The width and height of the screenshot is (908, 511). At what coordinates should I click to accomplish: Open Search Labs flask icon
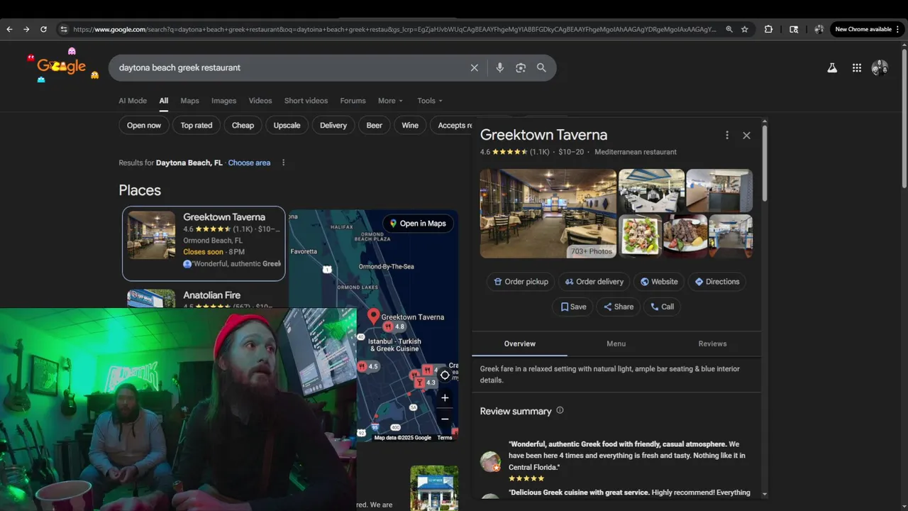[x=832, y=67]
